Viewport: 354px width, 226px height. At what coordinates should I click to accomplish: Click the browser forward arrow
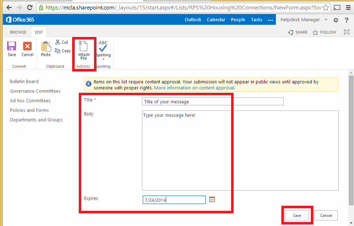click(x=19, y=8)
